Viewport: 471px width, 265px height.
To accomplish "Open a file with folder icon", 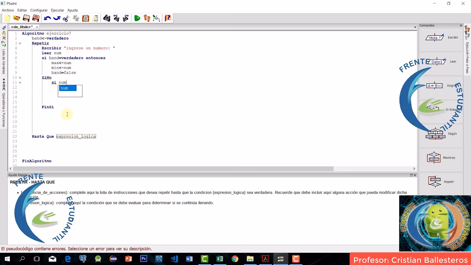I will click(x=17, y=18).
